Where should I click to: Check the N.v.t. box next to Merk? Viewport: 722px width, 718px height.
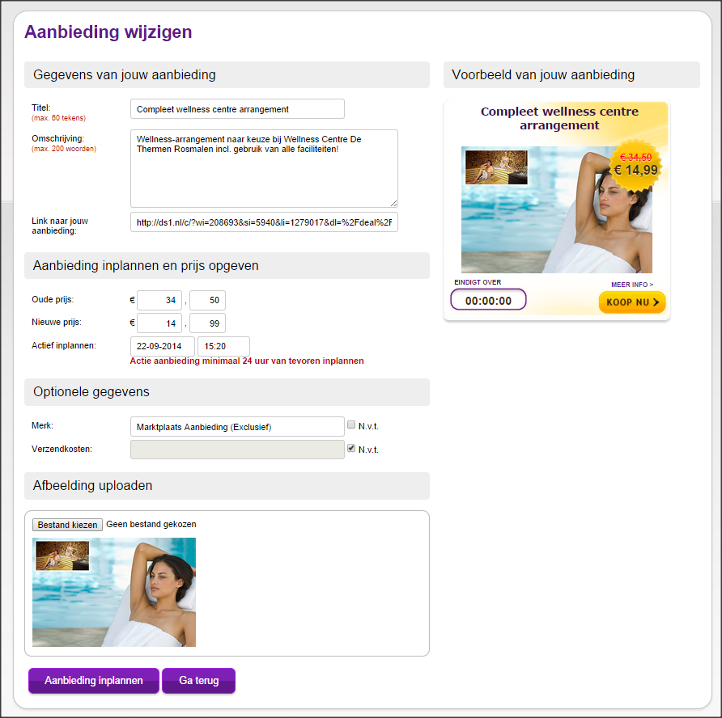[x=351, y=425]
